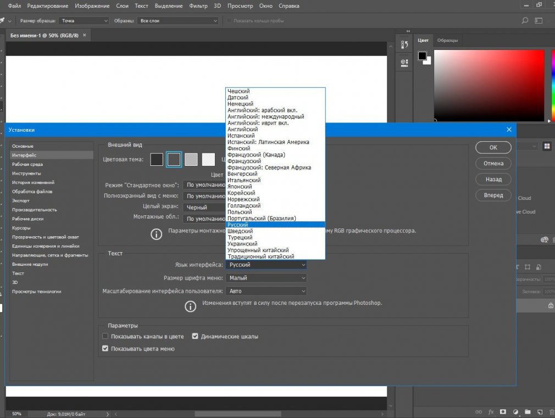Select Основные in settings sidebar
The width and height of the screenshot is (555, 418).
point(52,146)
